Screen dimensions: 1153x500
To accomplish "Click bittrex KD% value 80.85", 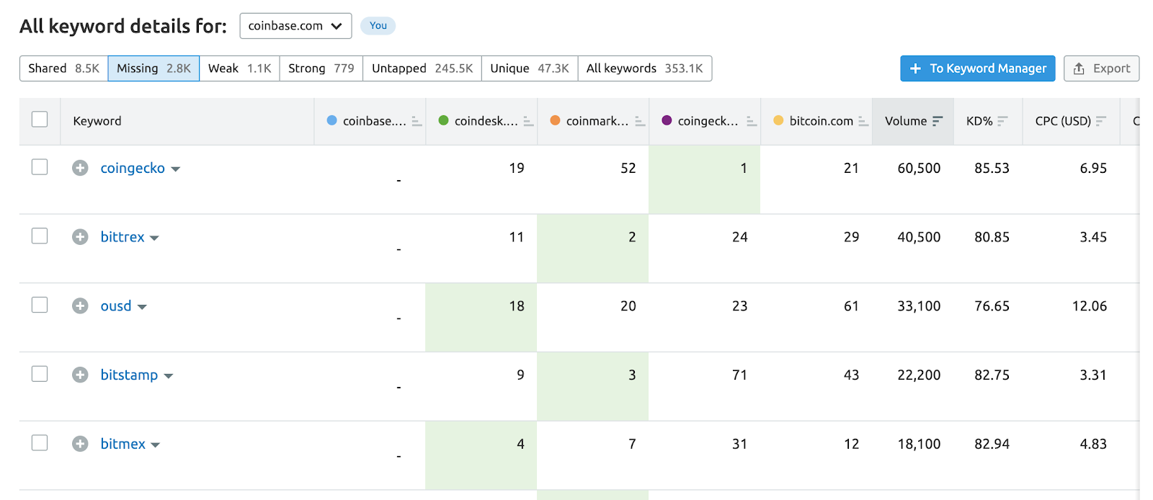I will click(x=992, y=237).
